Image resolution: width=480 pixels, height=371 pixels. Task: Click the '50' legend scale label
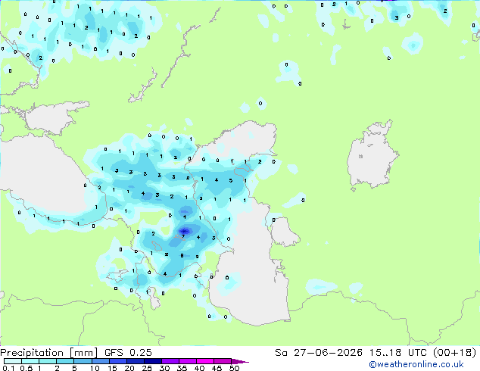(234, 368)
